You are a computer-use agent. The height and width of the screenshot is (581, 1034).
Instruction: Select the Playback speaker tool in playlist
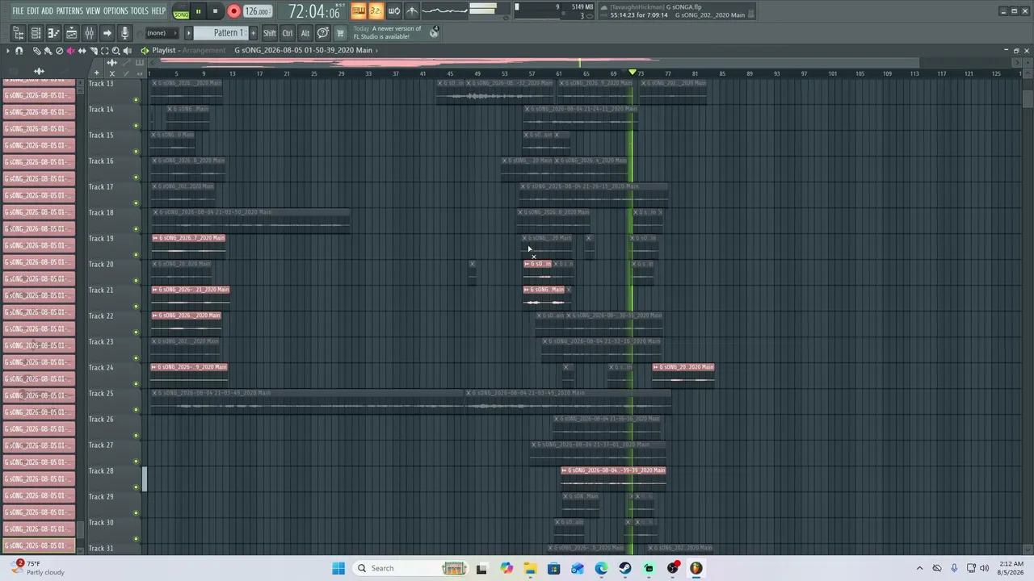127,51
